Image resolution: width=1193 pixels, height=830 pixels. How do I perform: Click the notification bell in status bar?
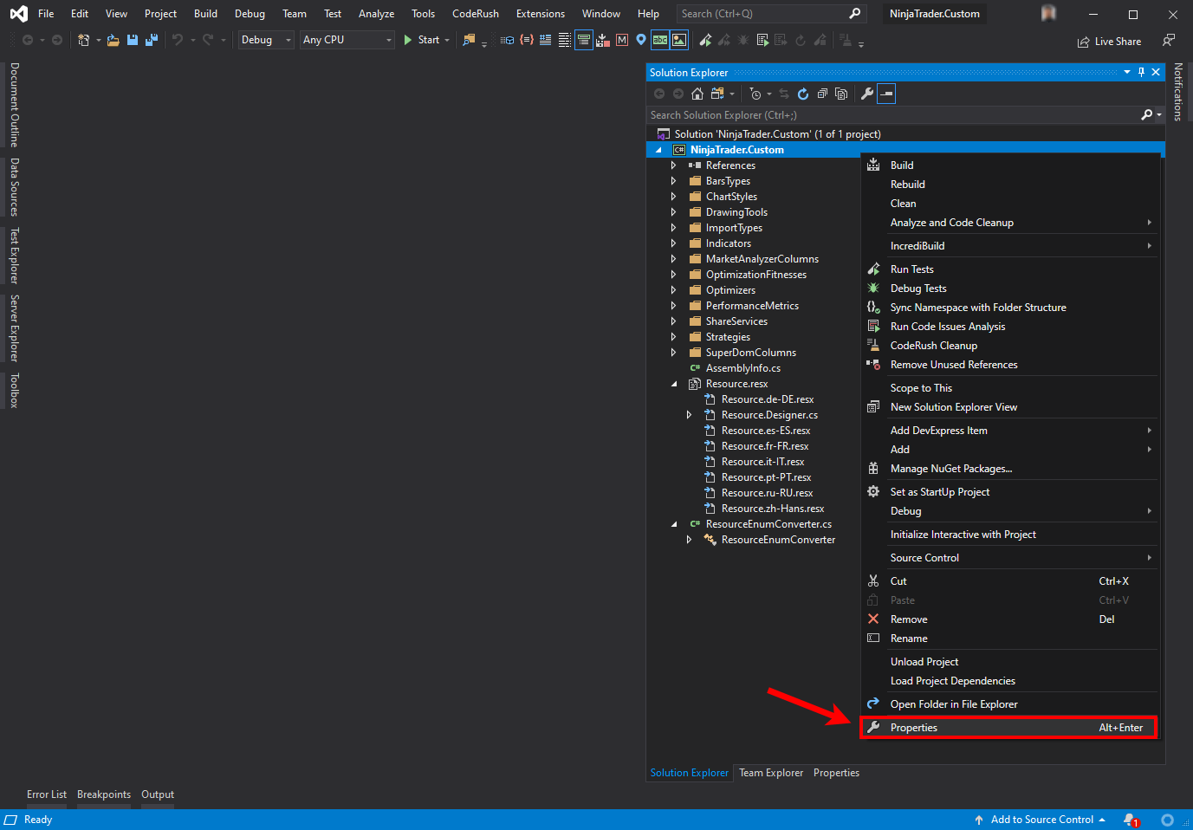click(1130, 820)
